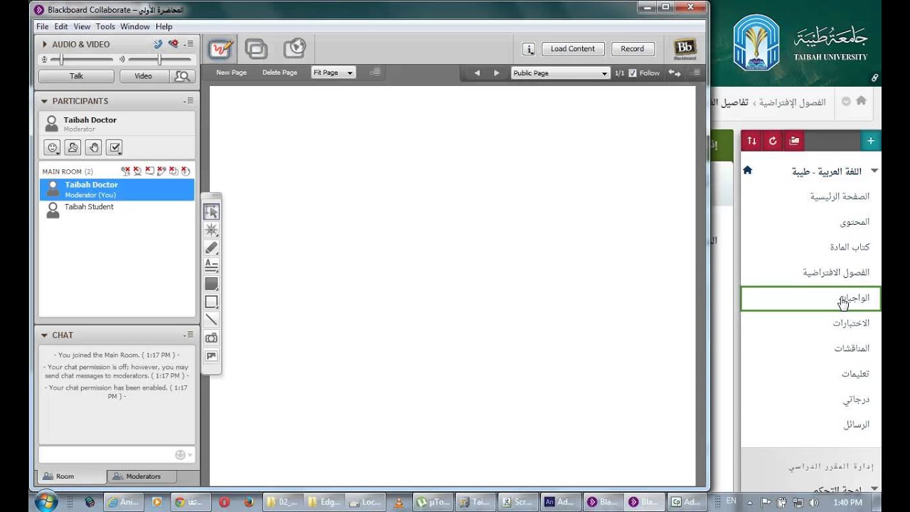The image size is (910, 512).
Task: Collapse the Chat panel
Action: click(44, 335)
